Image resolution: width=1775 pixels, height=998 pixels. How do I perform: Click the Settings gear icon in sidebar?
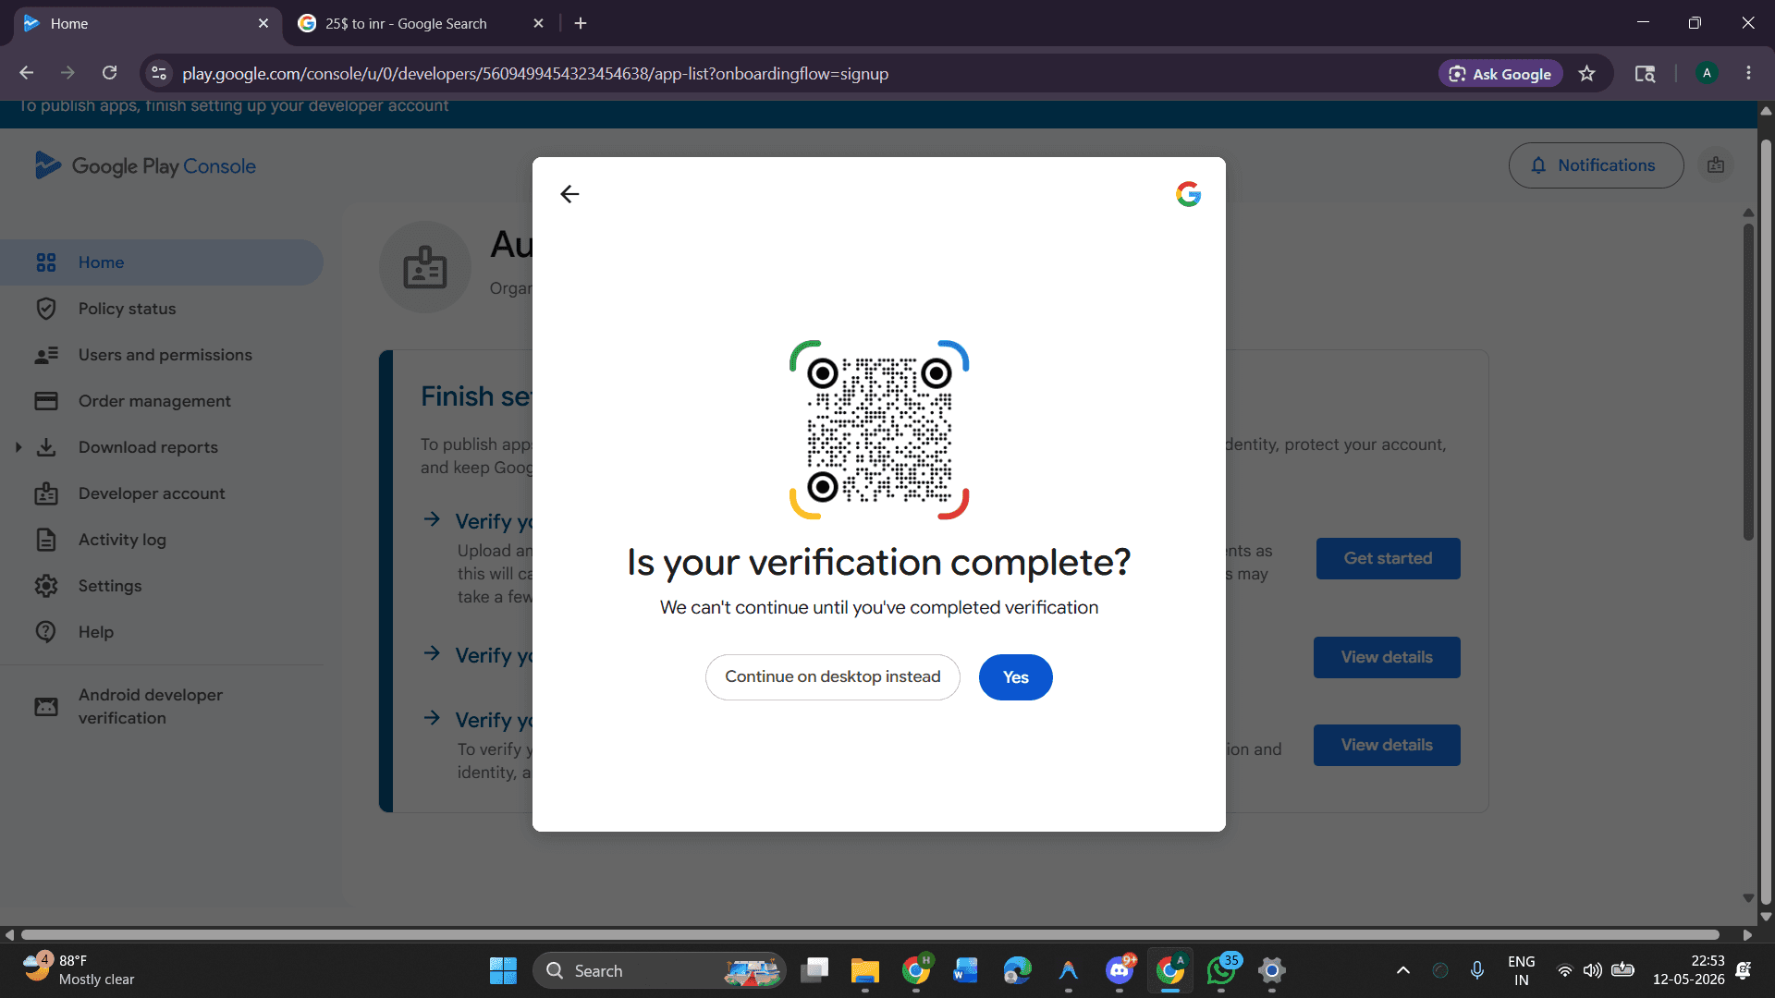coord(46,586)
